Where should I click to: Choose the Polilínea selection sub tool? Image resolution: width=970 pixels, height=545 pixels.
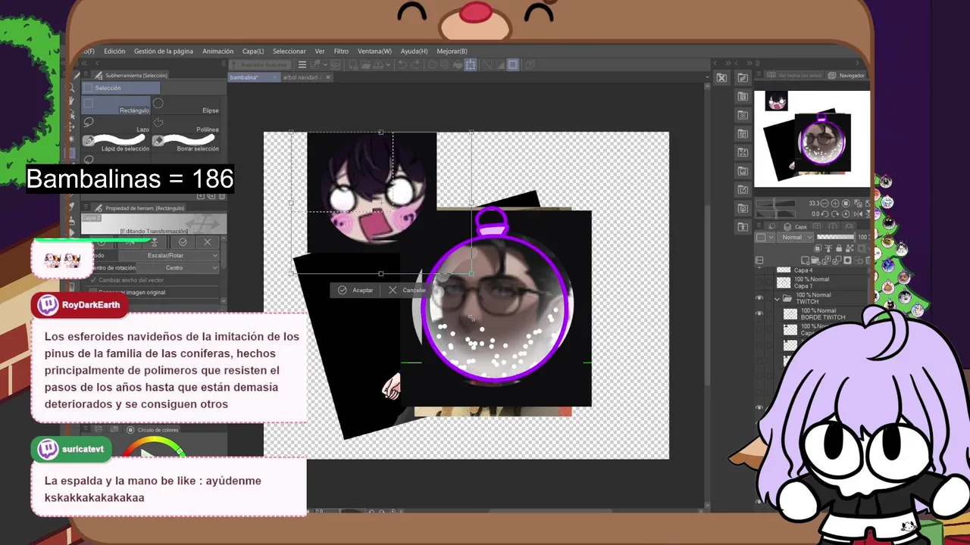click(186, 125)
